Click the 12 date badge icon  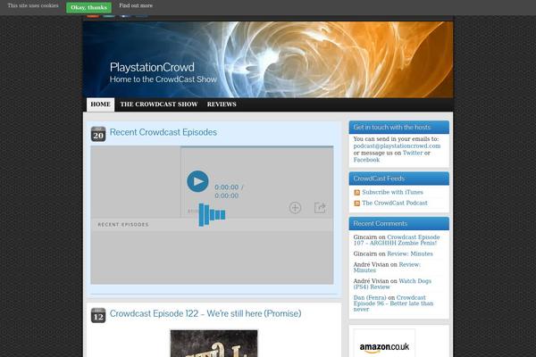pyautogui.click(x=98, y=315)
